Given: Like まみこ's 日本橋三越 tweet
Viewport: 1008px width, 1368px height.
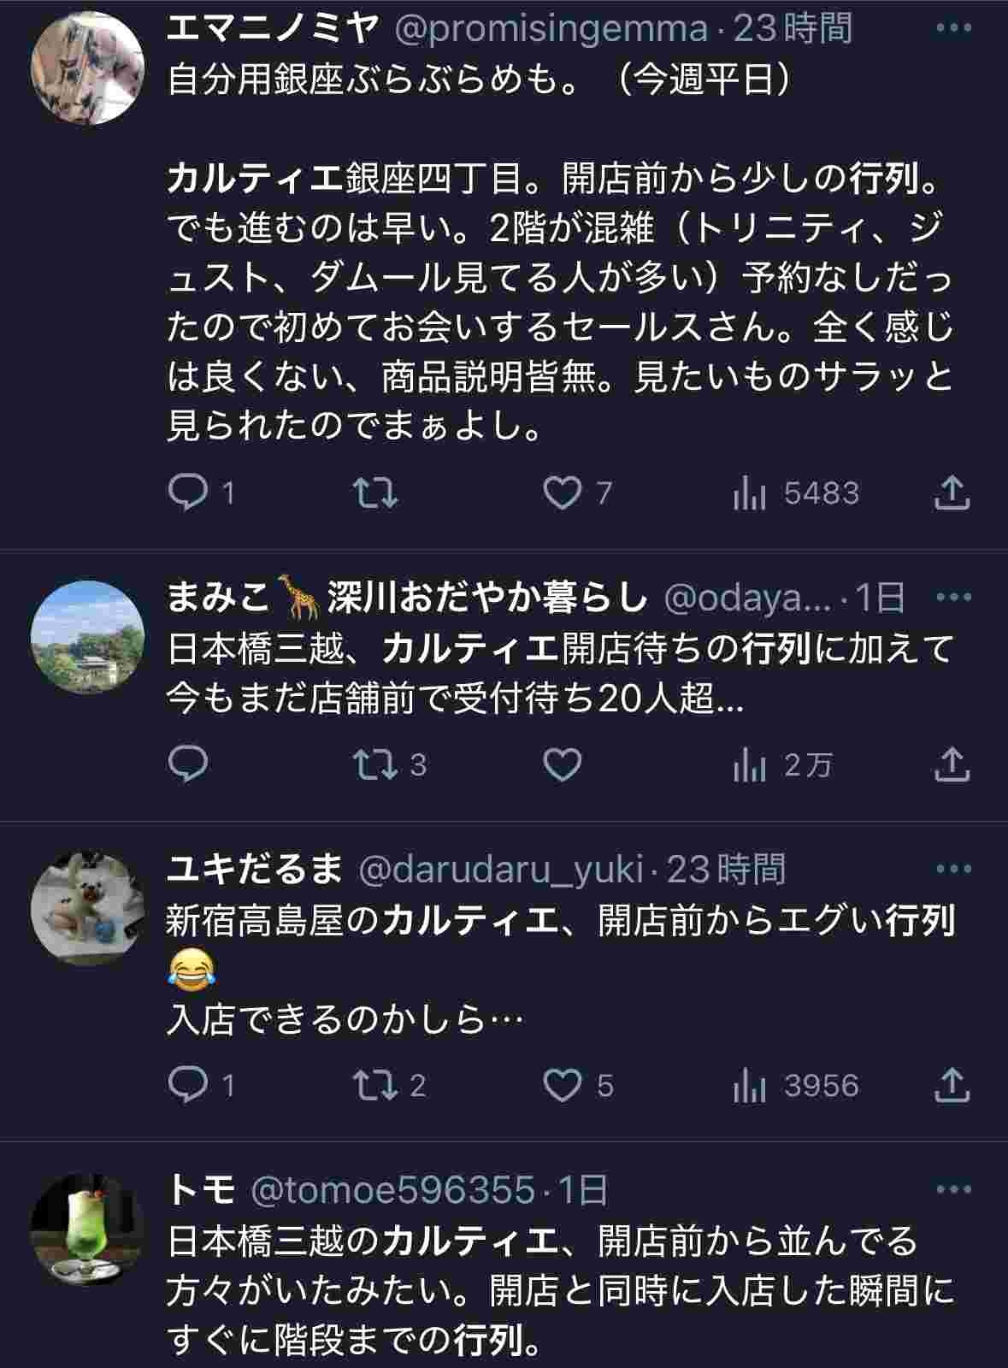Looking at the screenshot, I should [x=563, y=764].
